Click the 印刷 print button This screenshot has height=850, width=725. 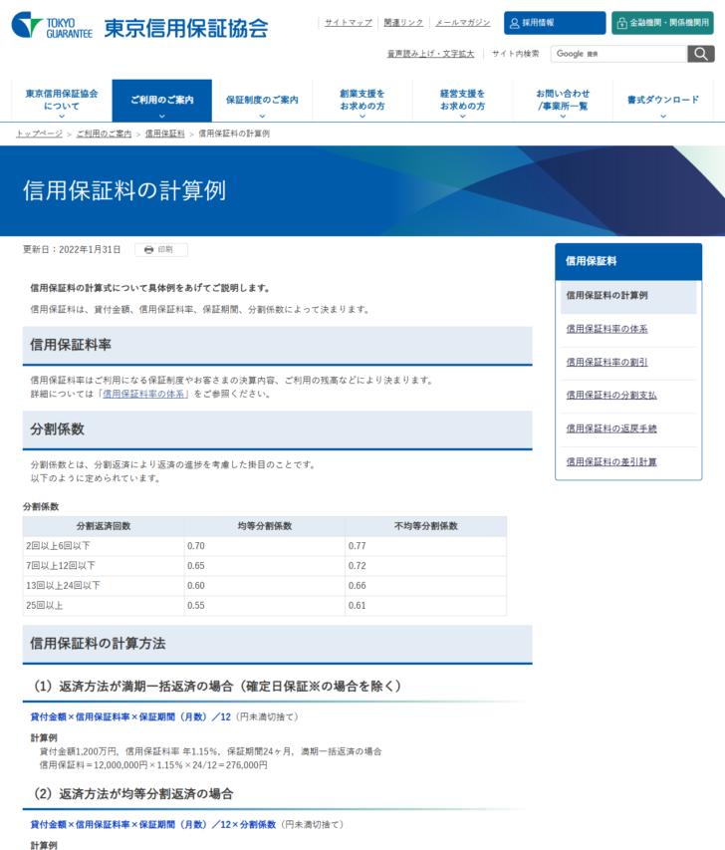pos(161,250)
